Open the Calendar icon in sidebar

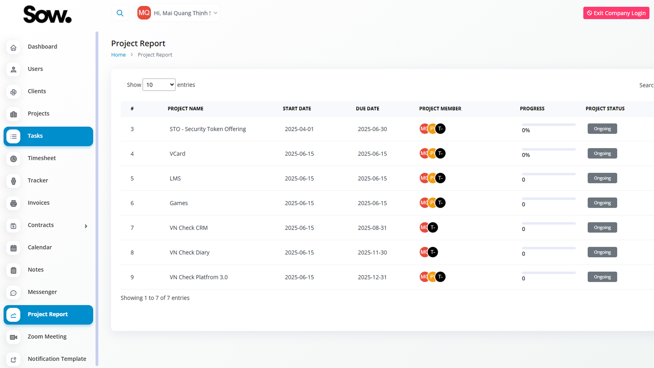tap(14, 248)
